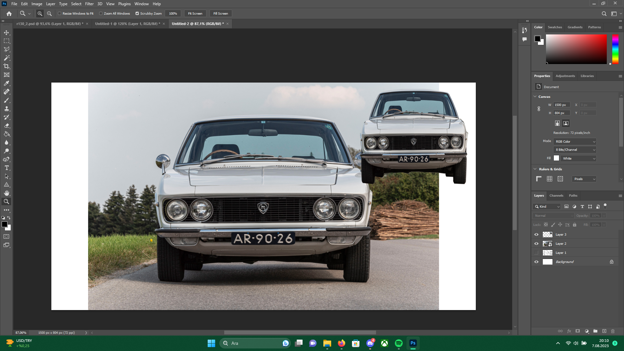Viewport: 624px width, 351px height.
Task: Disable the Scrubby Zoom checkbox
Action: point(137,14)
